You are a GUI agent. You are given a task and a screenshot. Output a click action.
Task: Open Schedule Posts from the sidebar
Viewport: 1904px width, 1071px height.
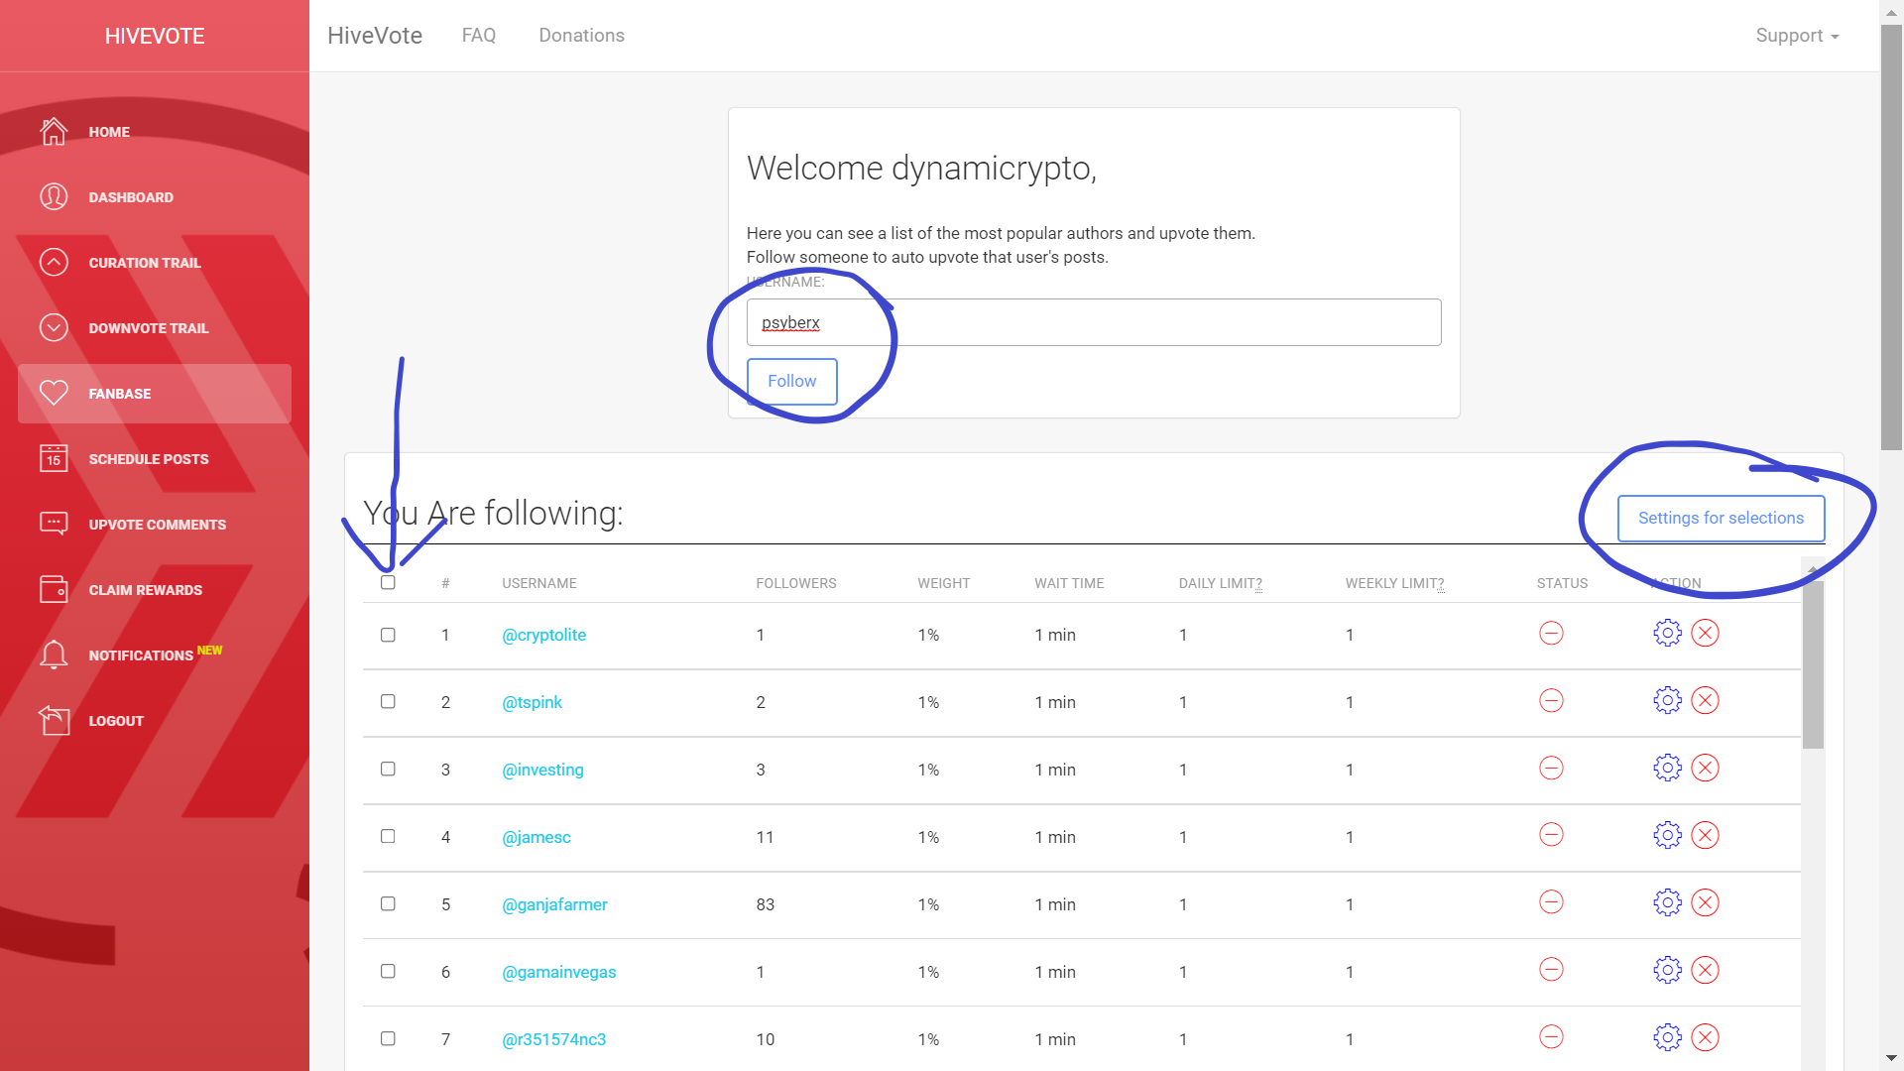tap(155, 458)
